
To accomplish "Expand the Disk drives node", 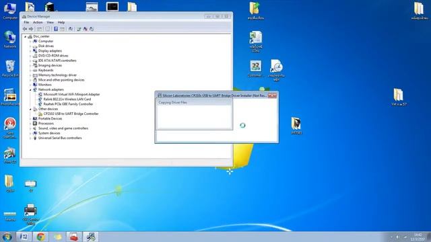I will pos(30,46).
